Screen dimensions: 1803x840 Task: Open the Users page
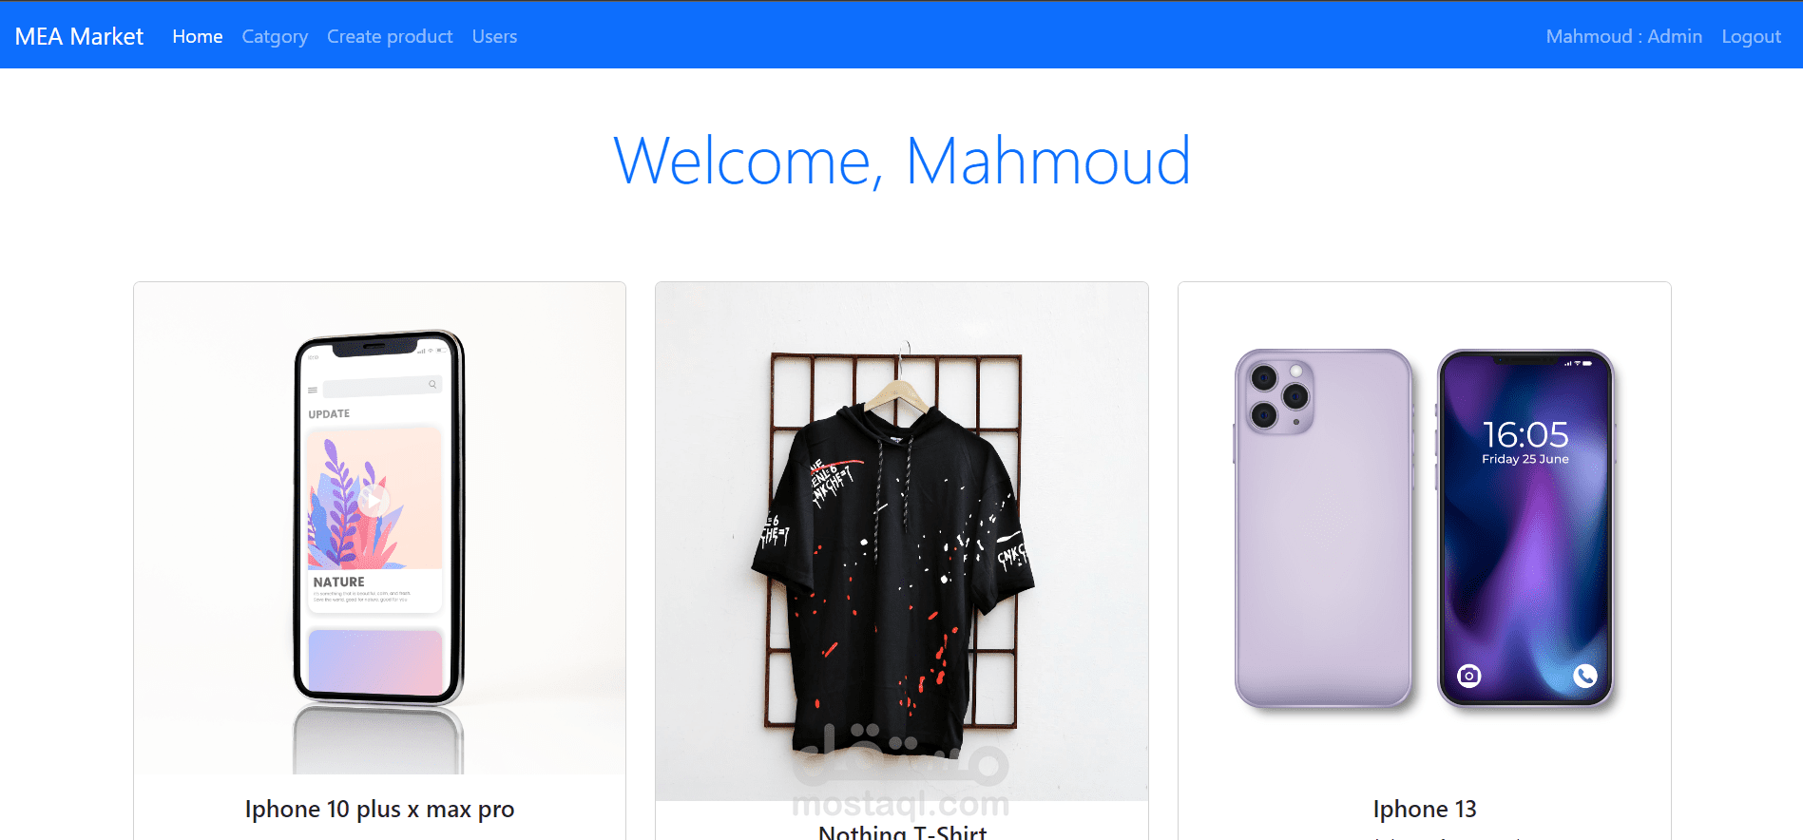click(494, 36)
